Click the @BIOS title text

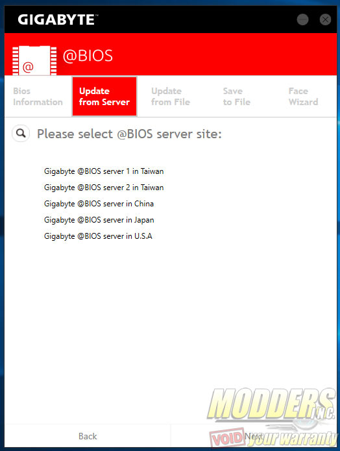point(88,56)
